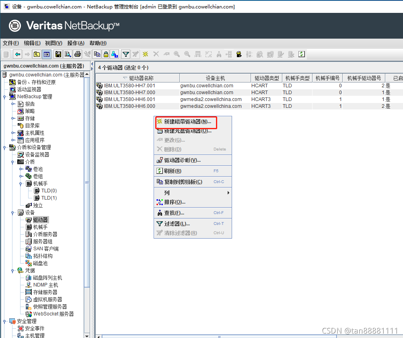Click the zoom out magnifier toolbar icon

[187, 54]
